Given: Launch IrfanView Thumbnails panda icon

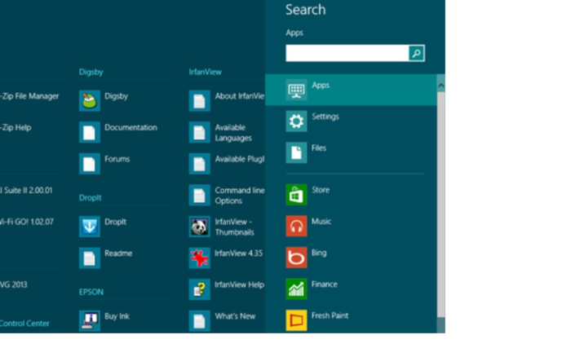Looking at the screenshot, I should (200, 227).
